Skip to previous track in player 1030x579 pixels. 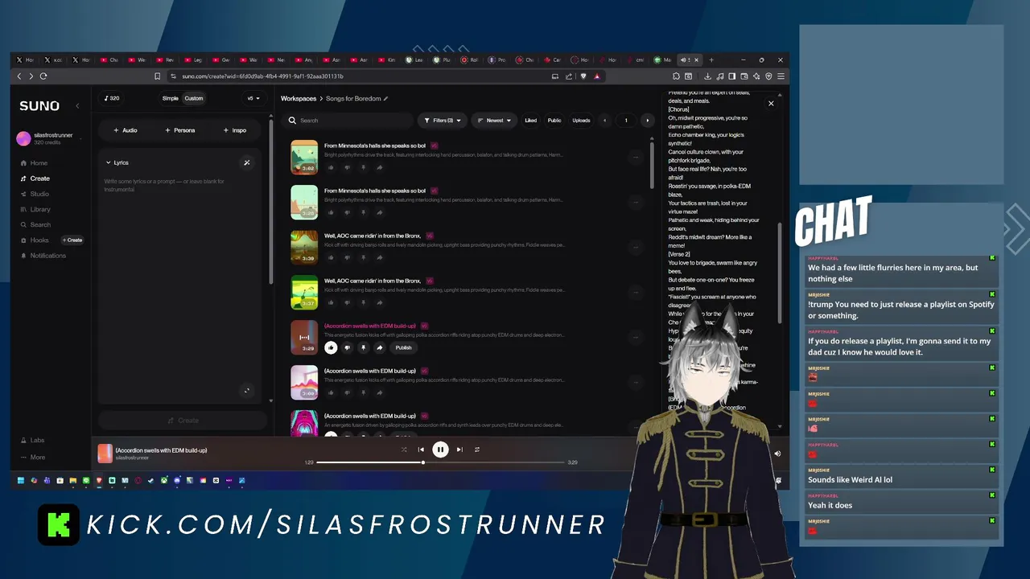coord(421,450)
